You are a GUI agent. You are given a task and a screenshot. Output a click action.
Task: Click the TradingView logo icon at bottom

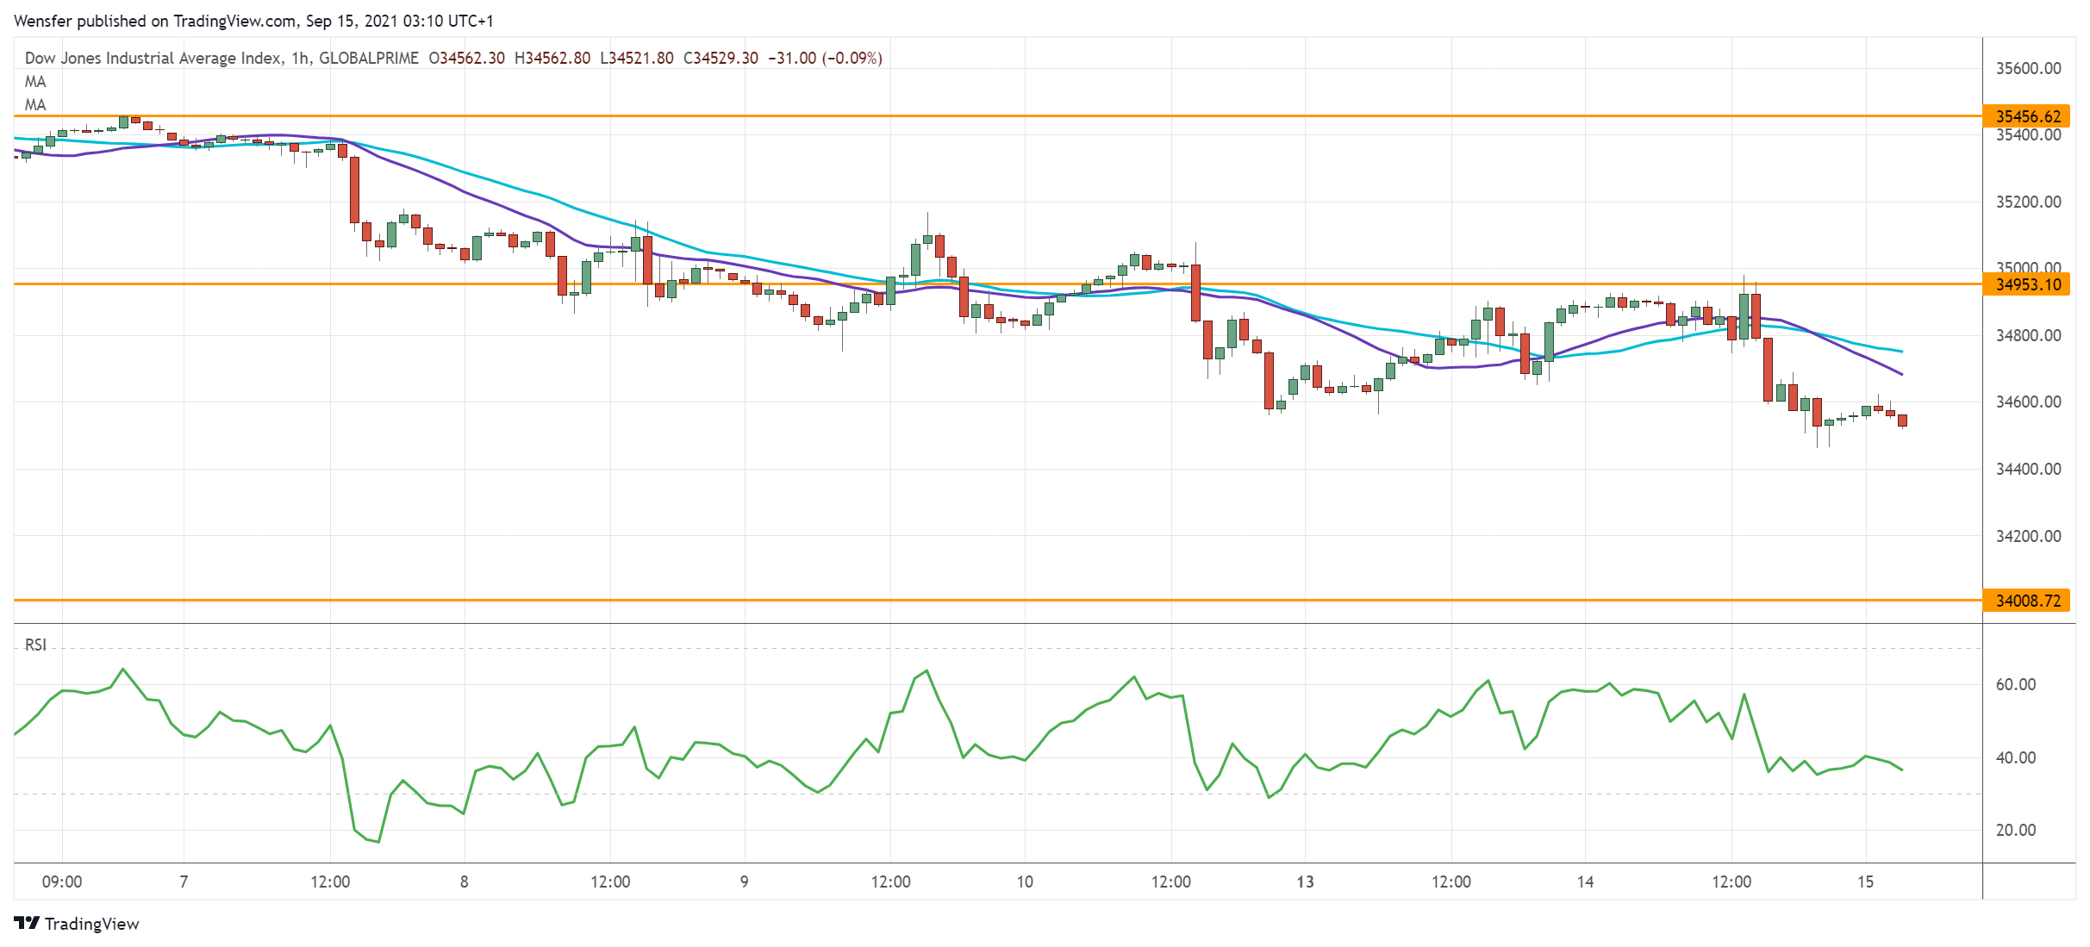point(27,923)
